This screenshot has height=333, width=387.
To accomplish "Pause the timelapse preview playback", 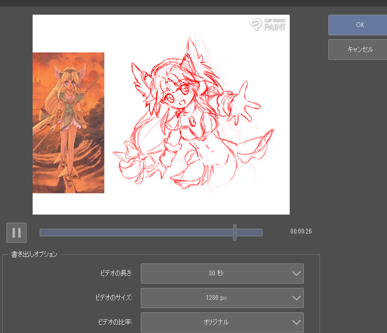I will pyautogui.click(x=16, y=233).
